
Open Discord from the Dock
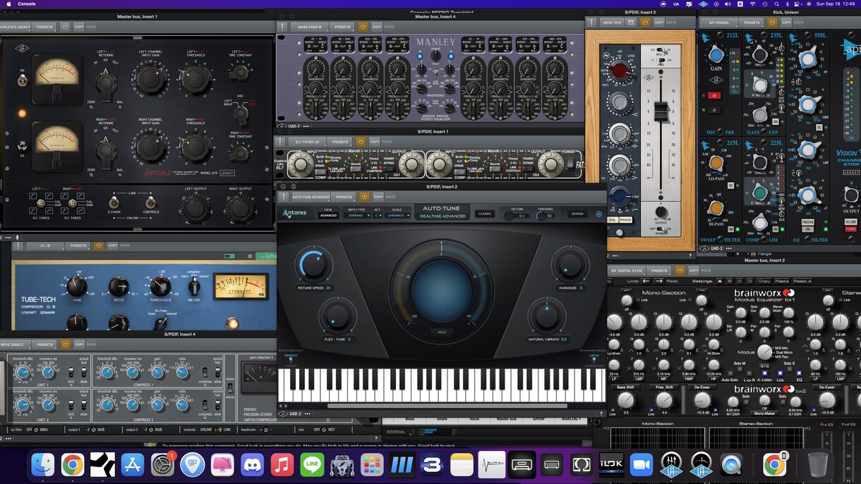click(252, 465)
